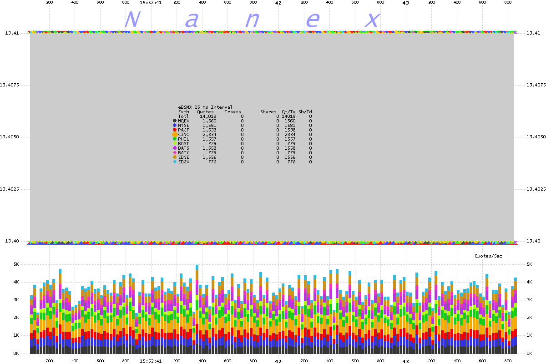Select the 'BATS' exchange label
The image size is (546, 364).
(183, 148)
